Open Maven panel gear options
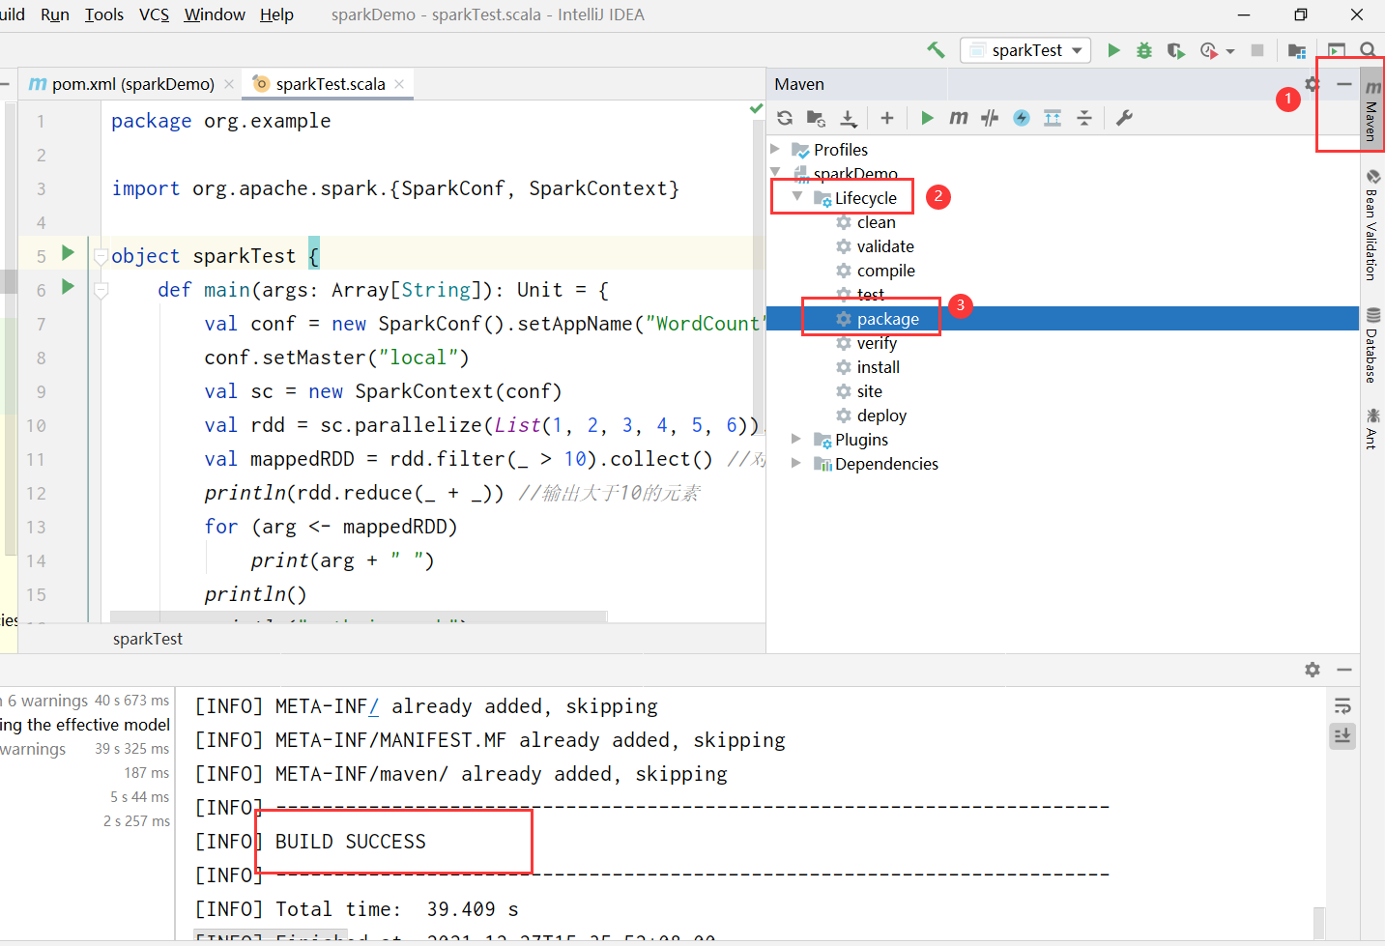Screen dimensions: 1385x946 [1312, 84]
